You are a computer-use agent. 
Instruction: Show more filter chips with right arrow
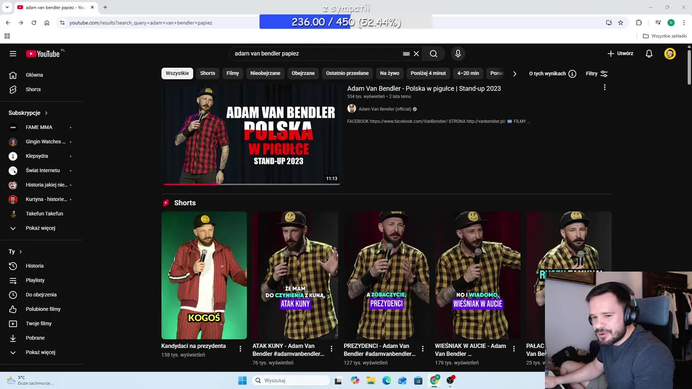tap(514, 73)
